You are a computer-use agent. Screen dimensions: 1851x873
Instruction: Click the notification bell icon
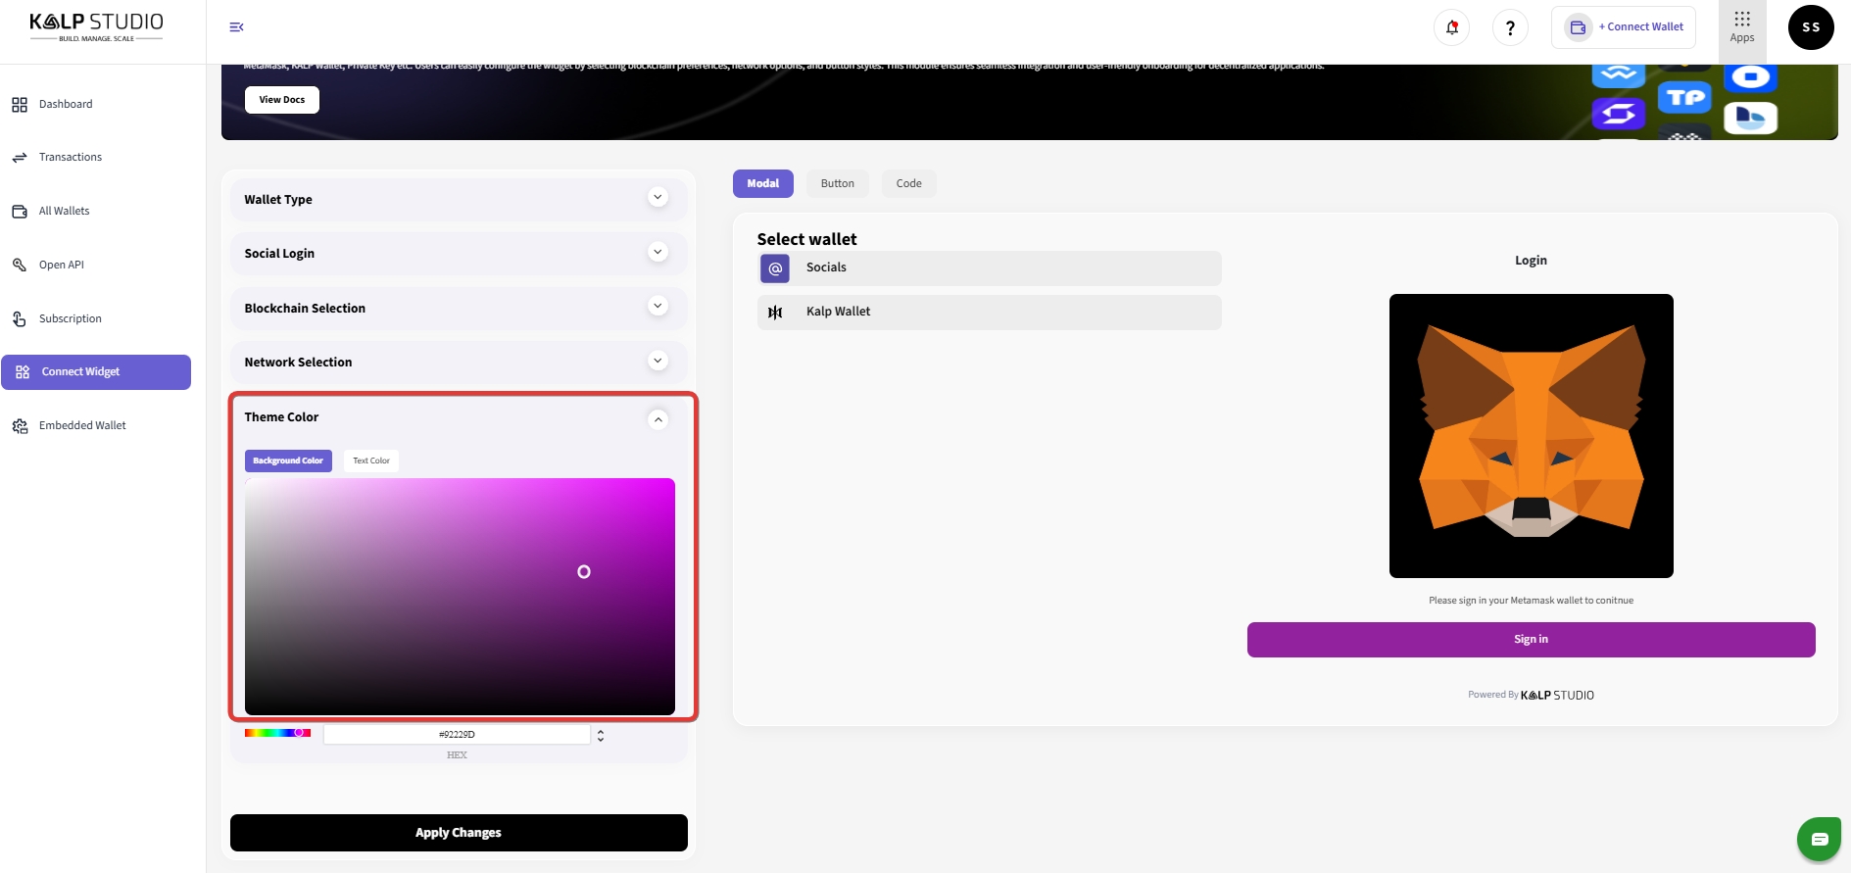(x=1451, y=27)
